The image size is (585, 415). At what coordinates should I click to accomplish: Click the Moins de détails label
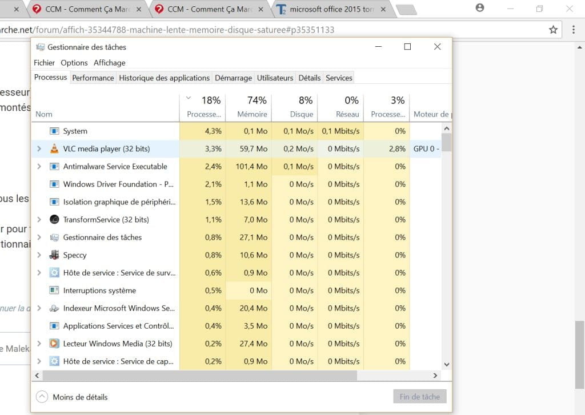pos(80,397)
